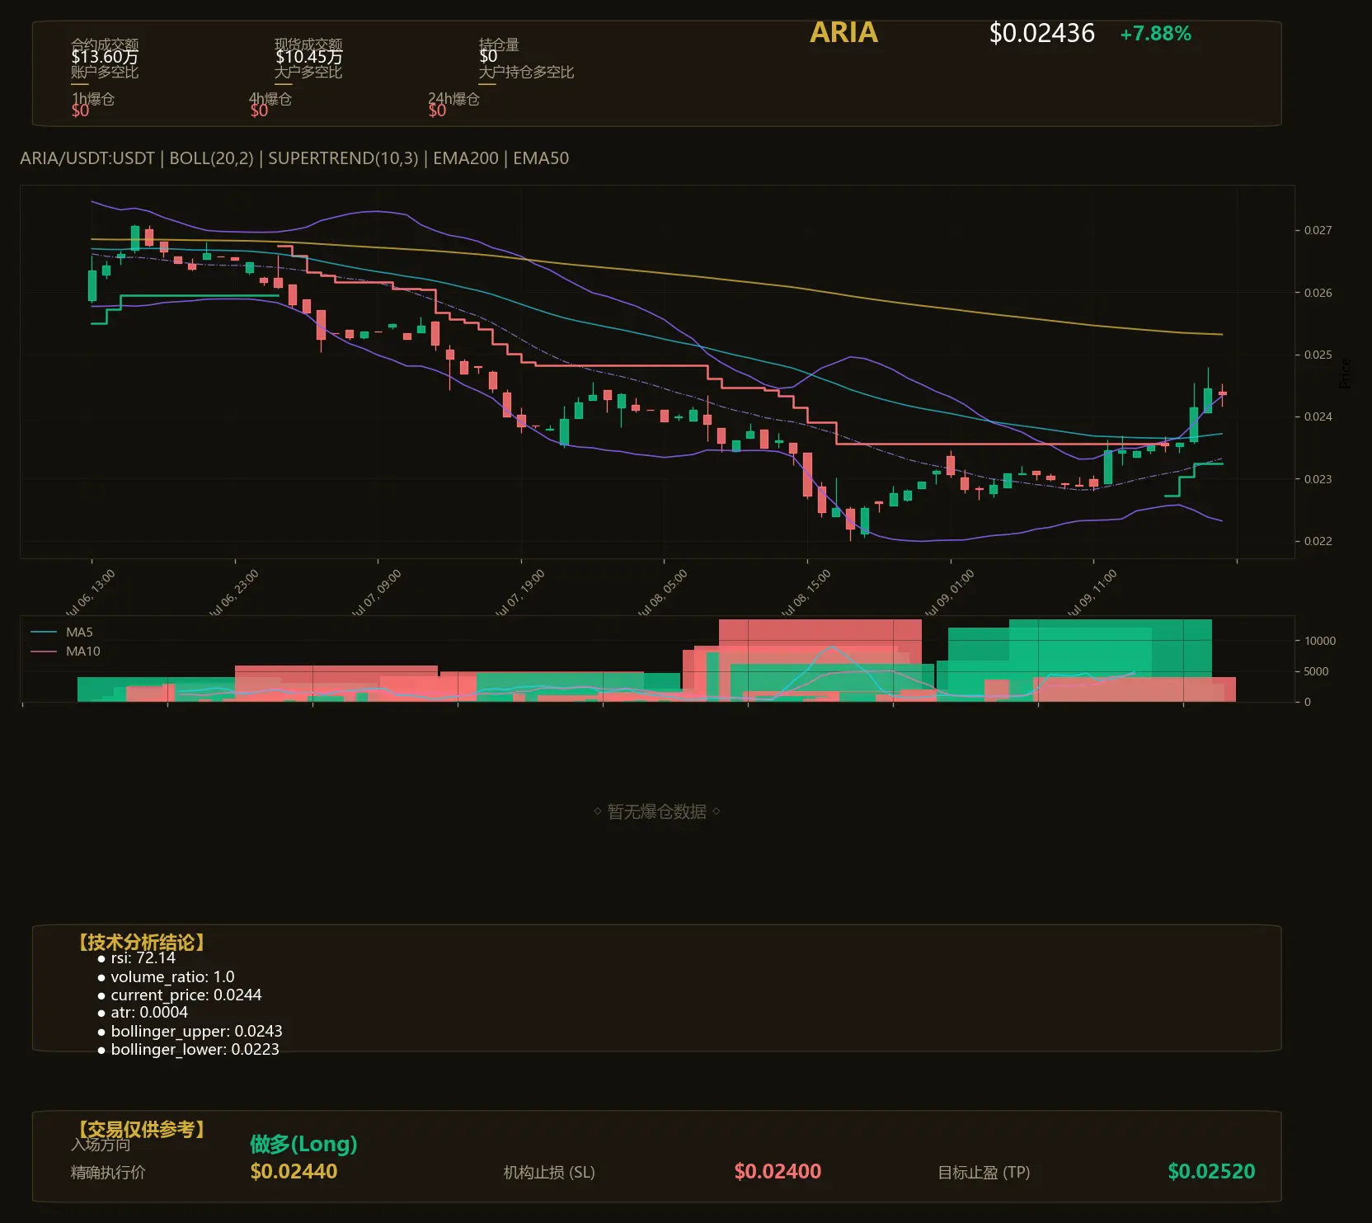
Task: Select the $13.60万 futures volume value
Action: point(105,57)
